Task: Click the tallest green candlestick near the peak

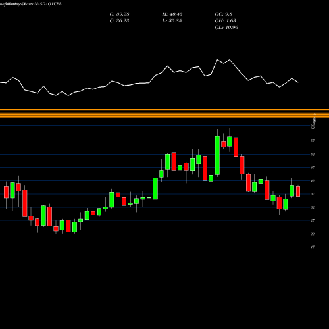Action: [217, 155]
